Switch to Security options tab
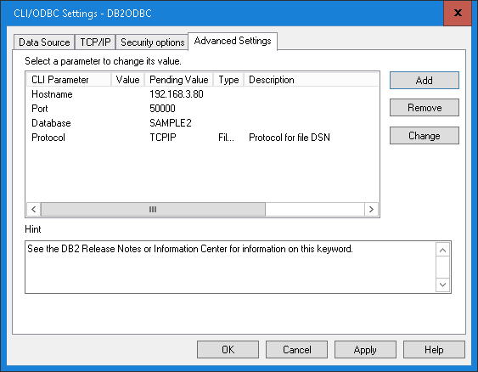This screenshot has height=372, width=478. pyautogui.click(x=152, y=42)
